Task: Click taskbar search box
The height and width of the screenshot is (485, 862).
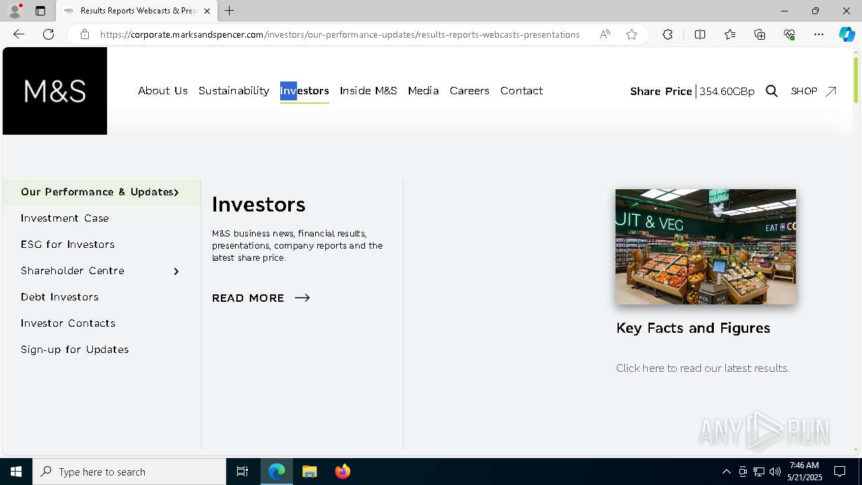Action: click(x=129, y=472)
